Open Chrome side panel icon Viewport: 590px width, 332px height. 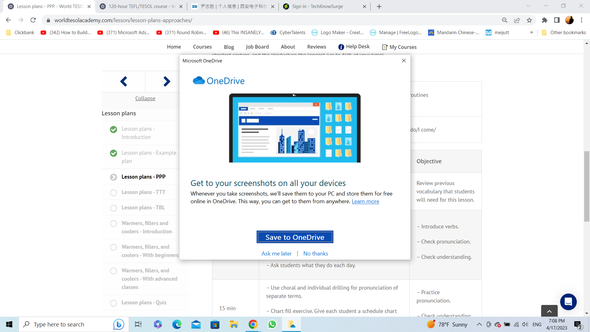(x=557, y=20)
